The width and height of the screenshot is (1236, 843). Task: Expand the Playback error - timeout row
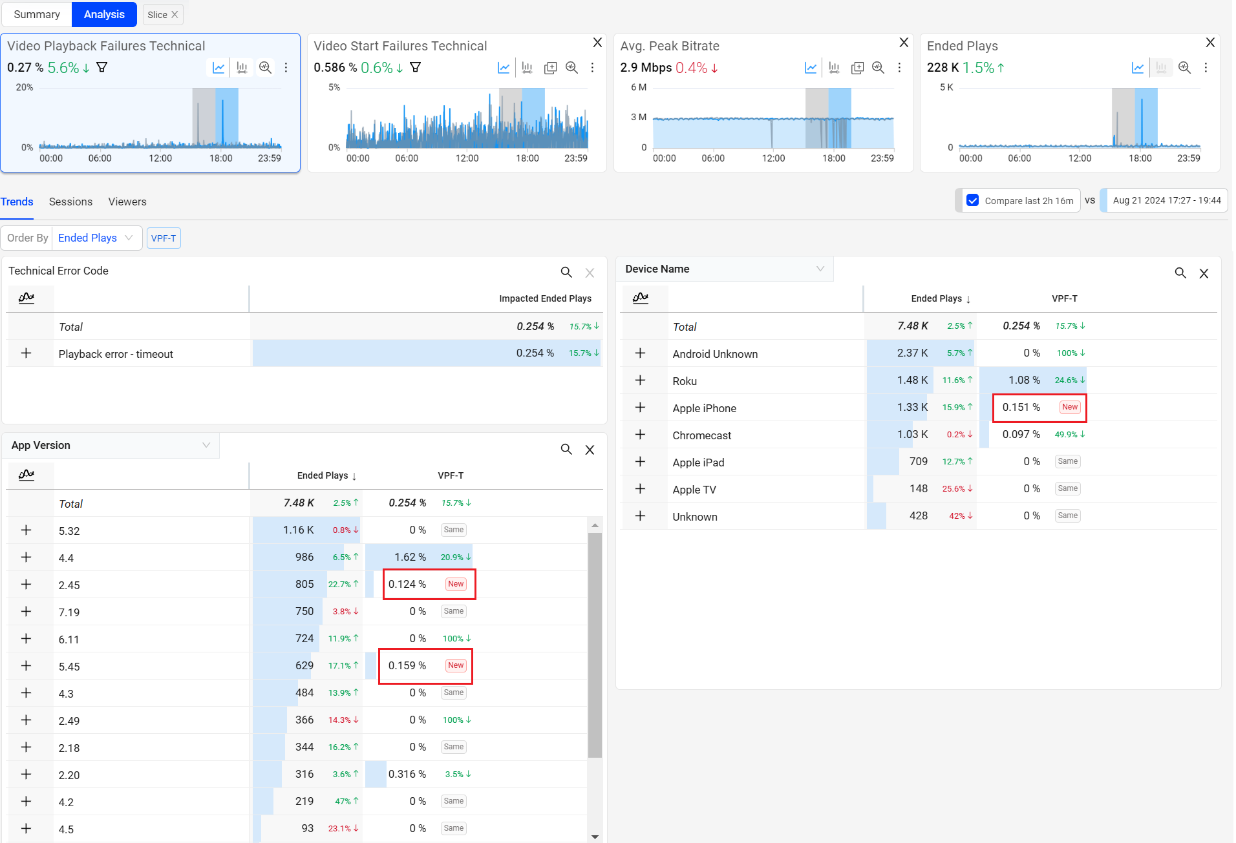(x=26, y=353)
